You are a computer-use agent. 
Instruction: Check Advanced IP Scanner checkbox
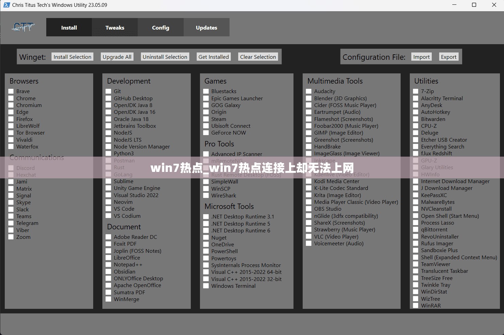pos(206,154)
